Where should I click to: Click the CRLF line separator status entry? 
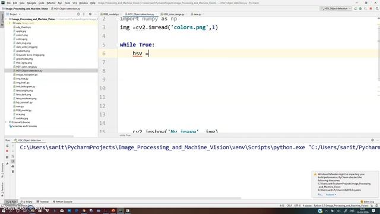(289, 206)
